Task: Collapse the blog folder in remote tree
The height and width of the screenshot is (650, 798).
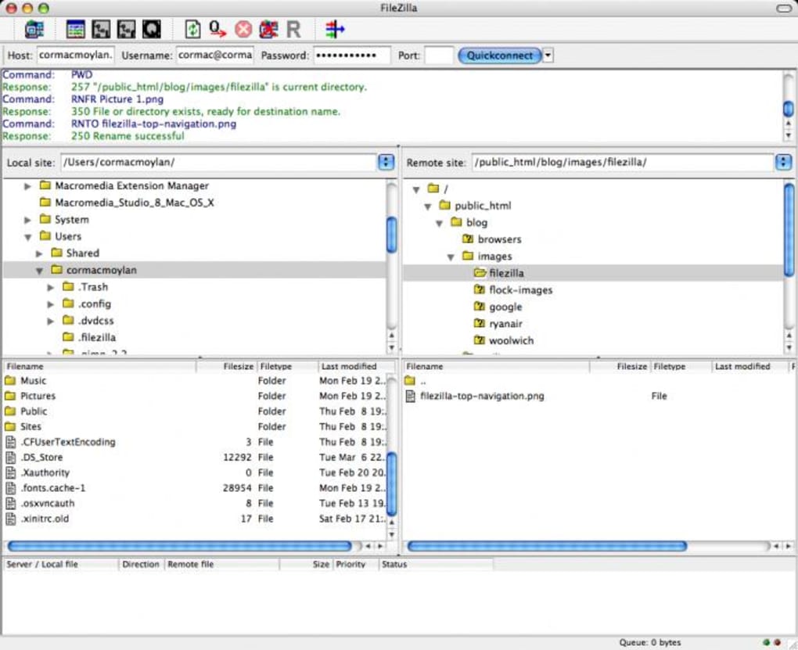Action: (x=439, y=222)
